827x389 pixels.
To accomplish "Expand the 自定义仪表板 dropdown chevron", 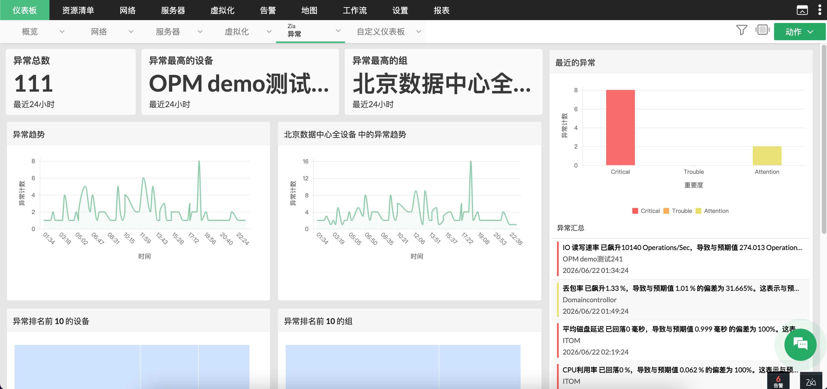I will 418,31.
